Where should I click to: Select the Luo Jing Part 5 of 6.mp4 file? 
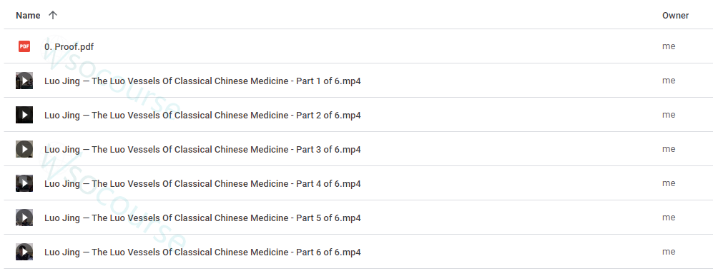(x=203, y=218)
